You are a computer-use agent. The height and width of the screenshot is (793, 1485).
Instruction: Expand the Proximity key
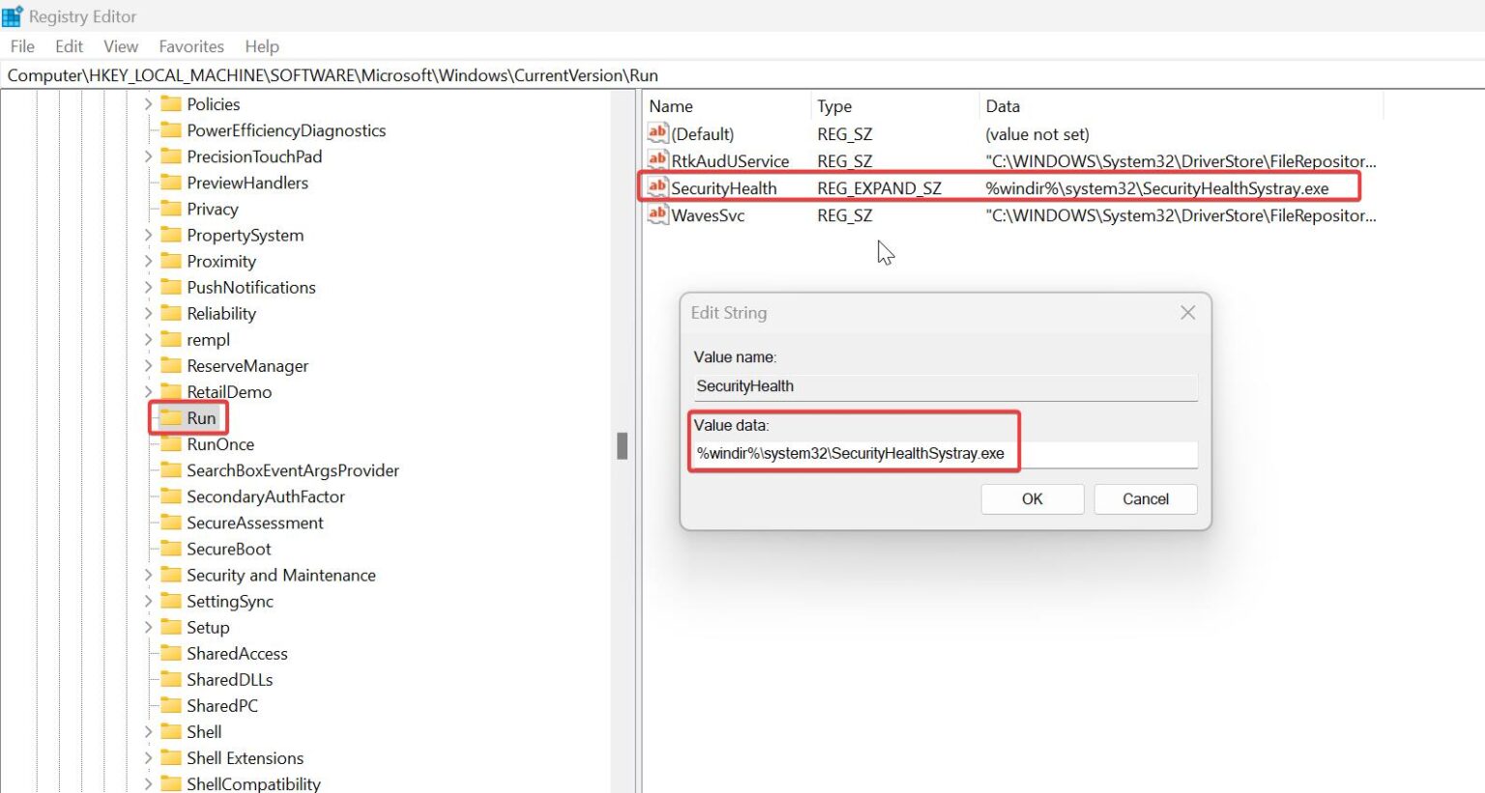[x=148, y=261]
